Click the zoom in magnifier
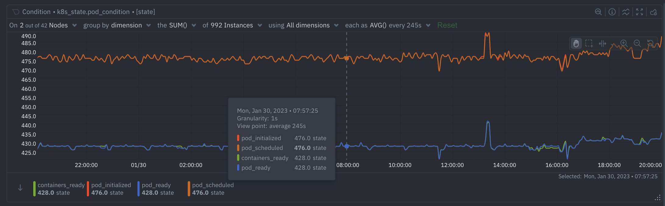The height and width of the screenshot is (206, 665). (624, 43)
